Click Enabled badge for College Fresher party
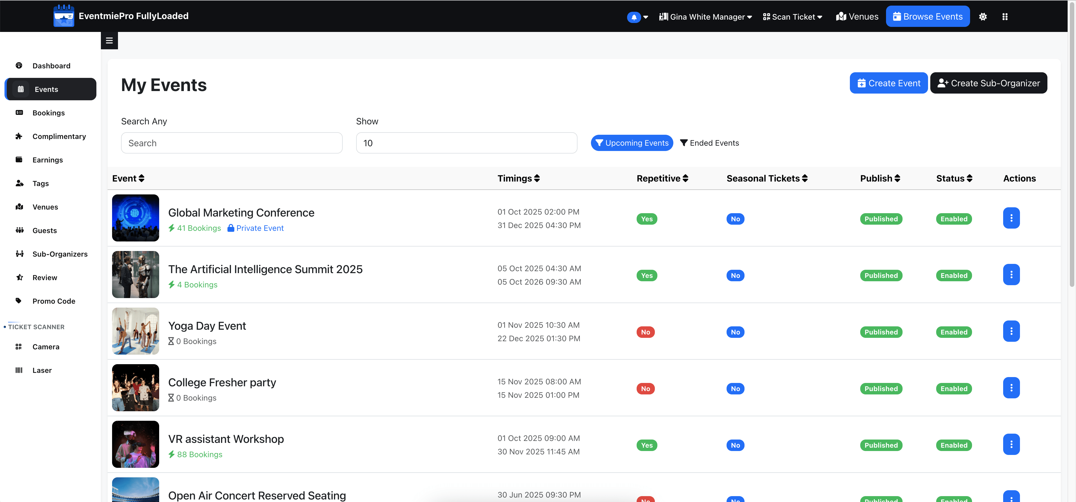1076x502 pixels. pos(954,389)
